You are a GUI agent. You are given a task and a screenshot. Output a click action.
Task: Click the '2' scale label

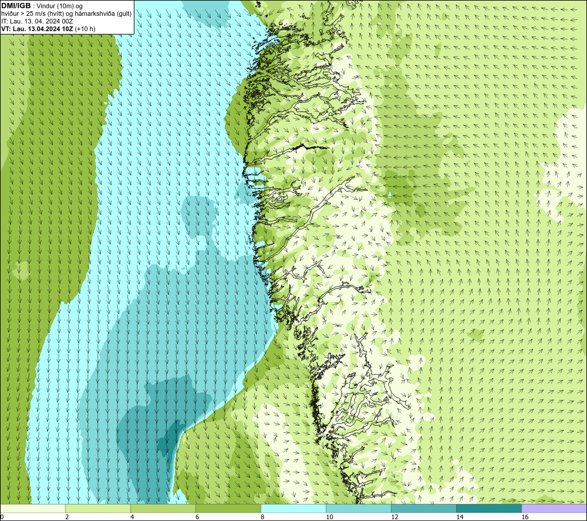pos(67,517)
